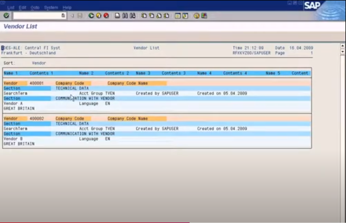Click the Vendor A name text
The height and width of the screenshot is (223, 346).
pyautogui.click(x=13, y=103)
